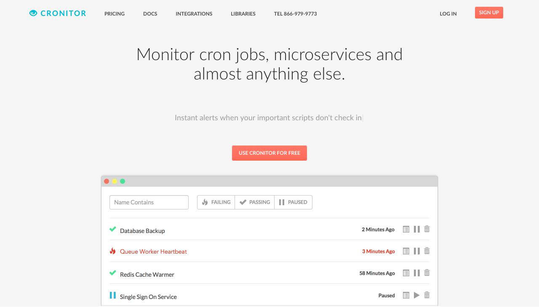Click green checkmark beside Database Backup
The image size is (539, 307).
(x=113, y=229)
